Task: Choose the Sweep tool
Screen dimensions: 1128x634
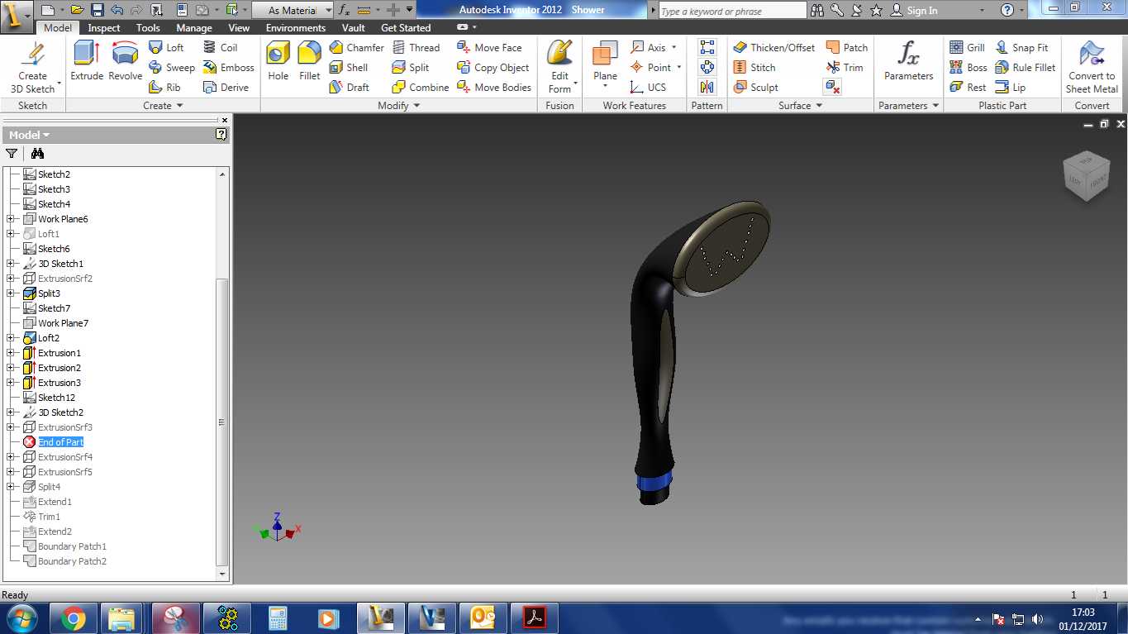Action: (x=171, y=68)
